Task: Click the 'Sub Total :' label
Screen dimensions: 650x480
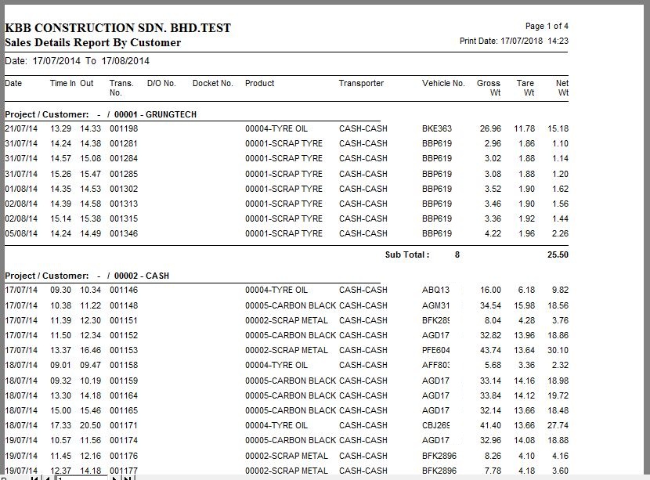Action: click(x=407, y=255)
